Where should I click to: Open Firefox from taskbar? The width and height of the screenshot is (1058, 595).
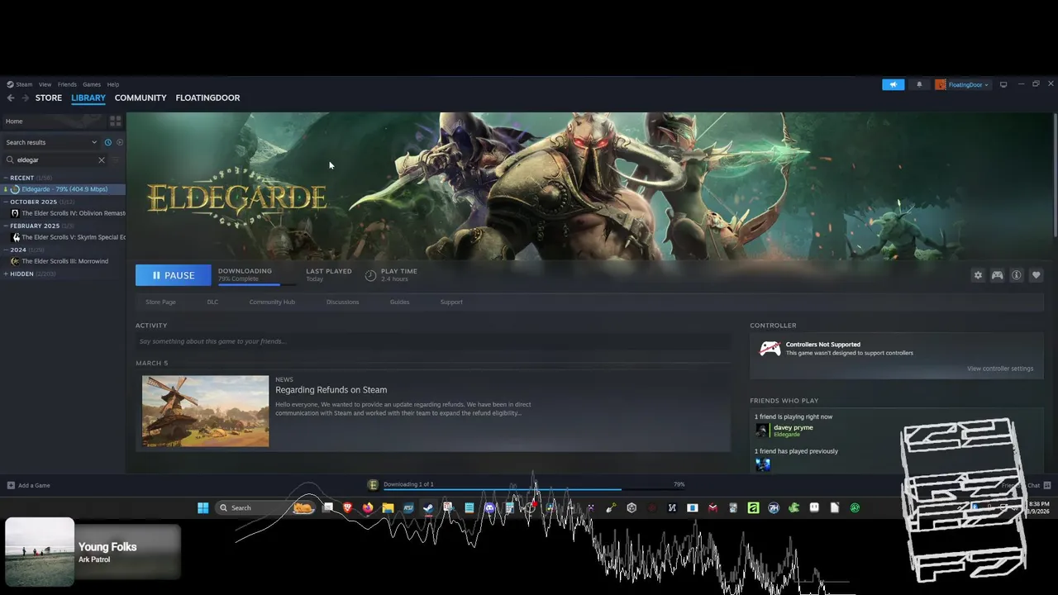pyautogui.click(x=368, y=507)
